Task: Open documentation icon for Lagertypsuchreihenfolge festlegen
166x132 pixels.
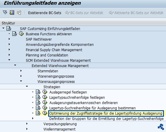Action: point(38,97)
